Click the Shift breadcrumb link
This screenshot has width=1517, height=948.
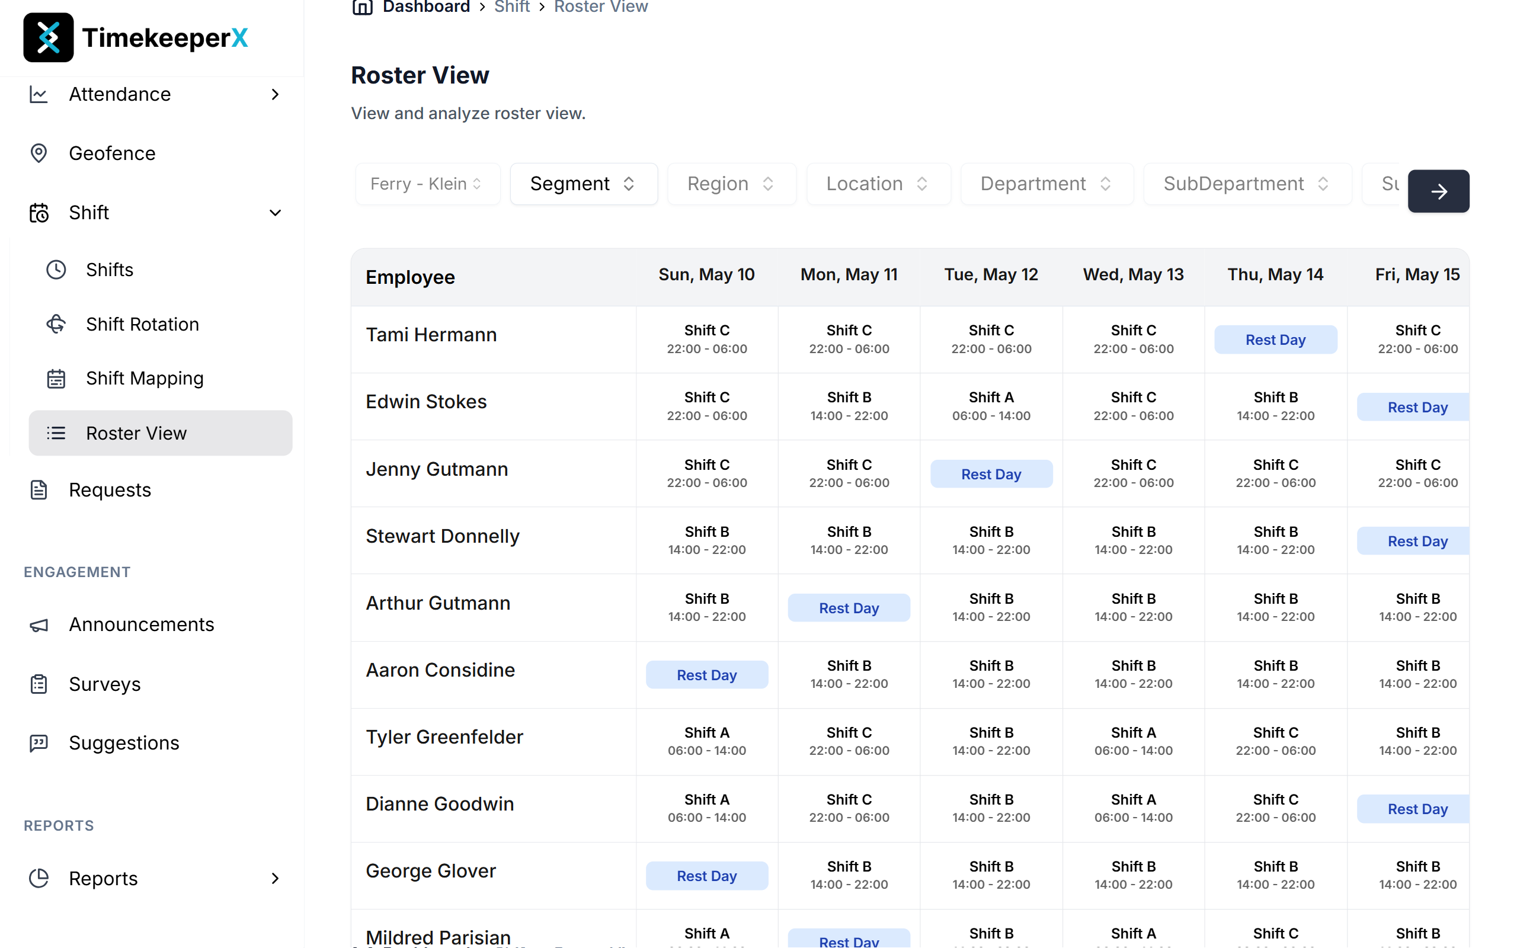coord(511,7)
